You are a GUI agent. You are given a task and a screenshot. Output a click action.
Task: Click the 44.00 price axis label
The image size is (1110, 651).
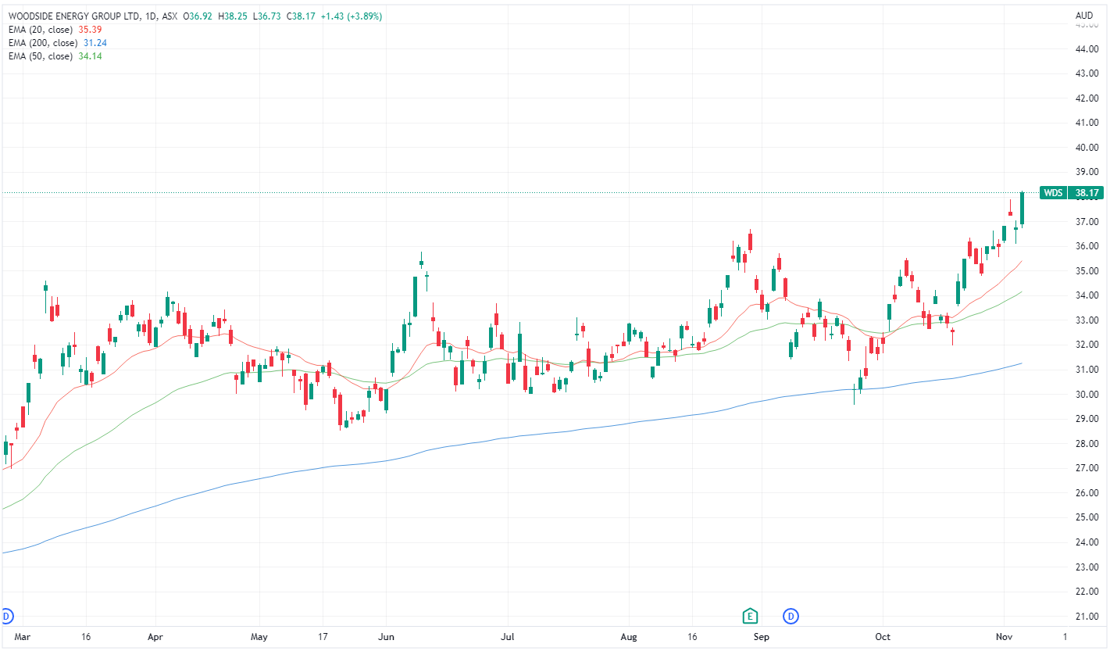pos(1087,49)
